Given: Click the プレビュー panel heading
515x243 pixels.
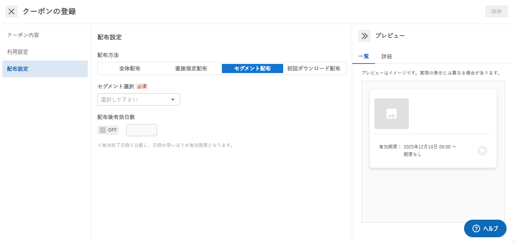Looking at the screenshot, I should tap(390, 36).
